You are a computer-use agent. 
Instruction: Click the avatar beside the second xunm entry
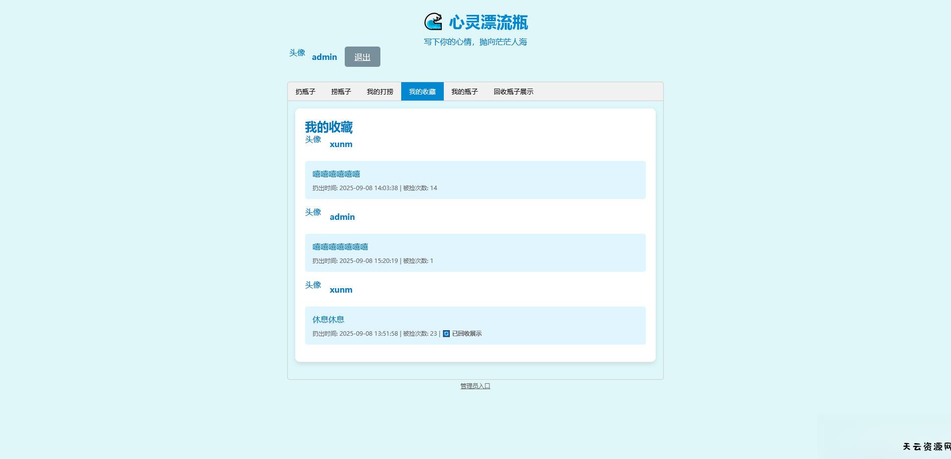tap(313, 285)
